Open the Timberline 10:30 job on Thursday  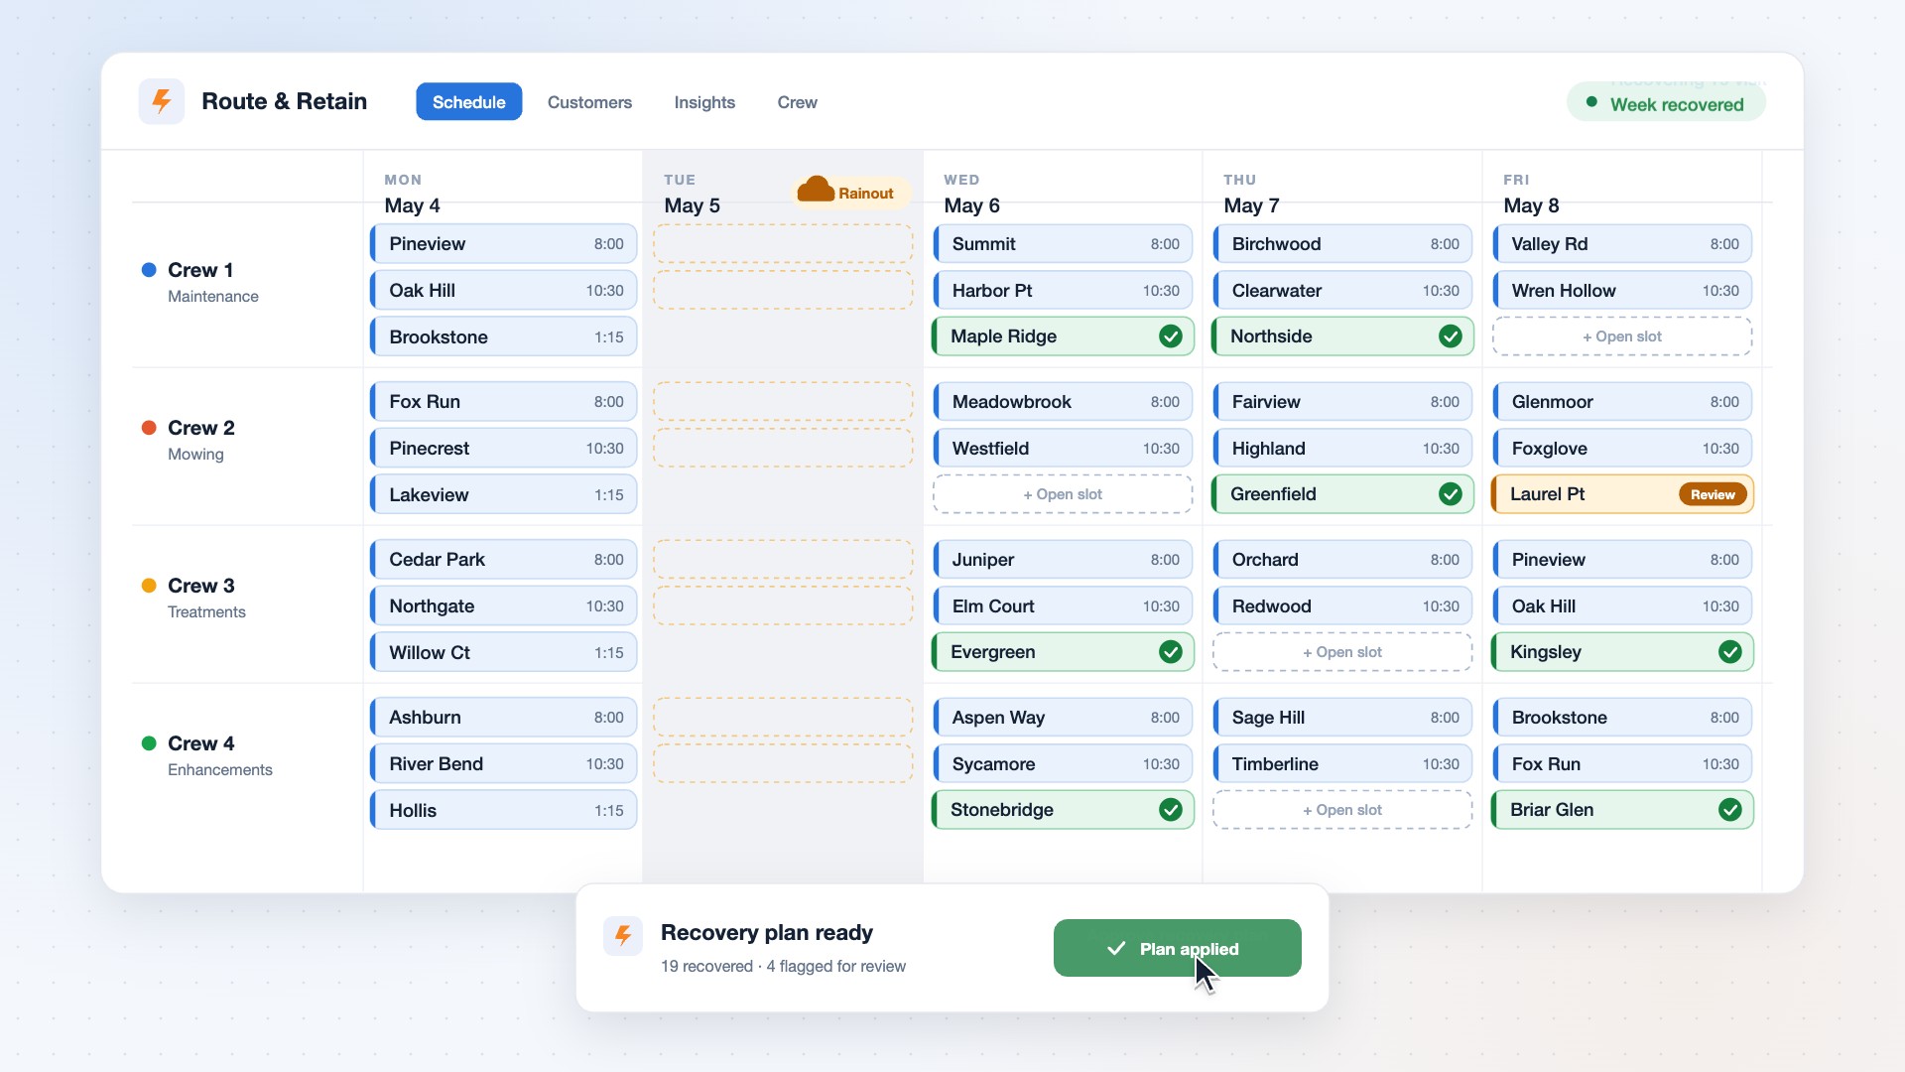click(1342, 764)
